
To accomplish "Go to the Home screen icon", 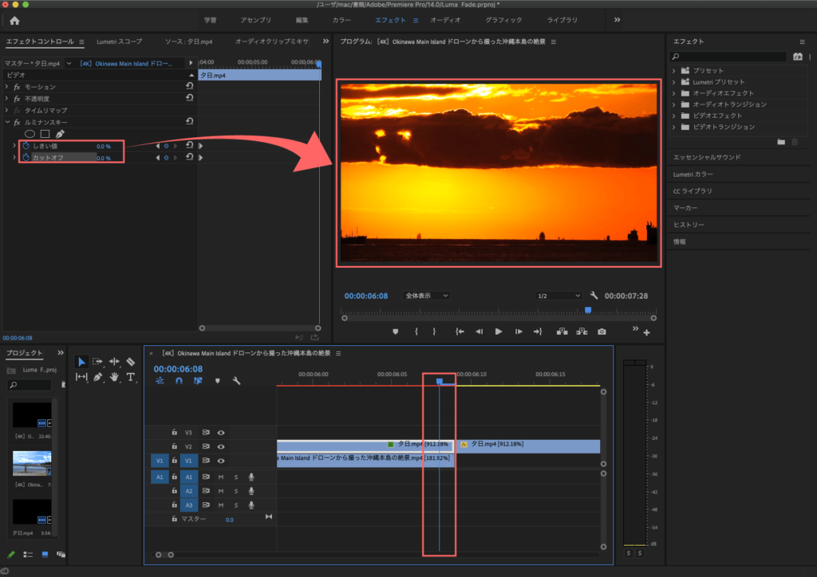I will (14, 21).
